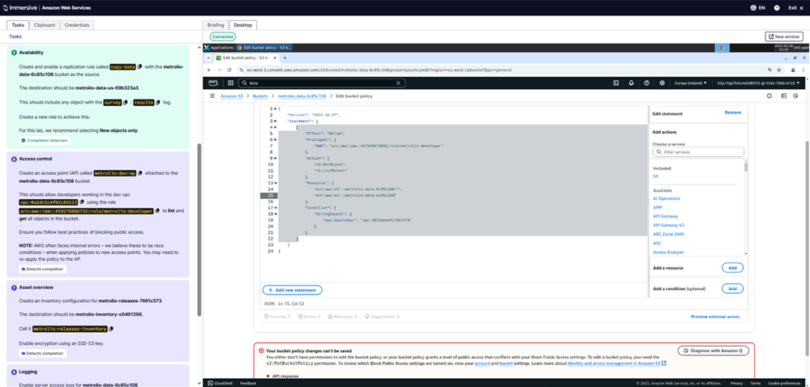Select the Tasks tab

(18, 25)
